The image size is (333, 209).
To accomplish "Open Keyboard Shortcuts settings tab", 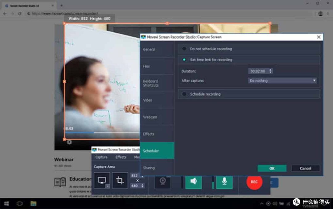I will pyautogui.click(x=157, y=83).
